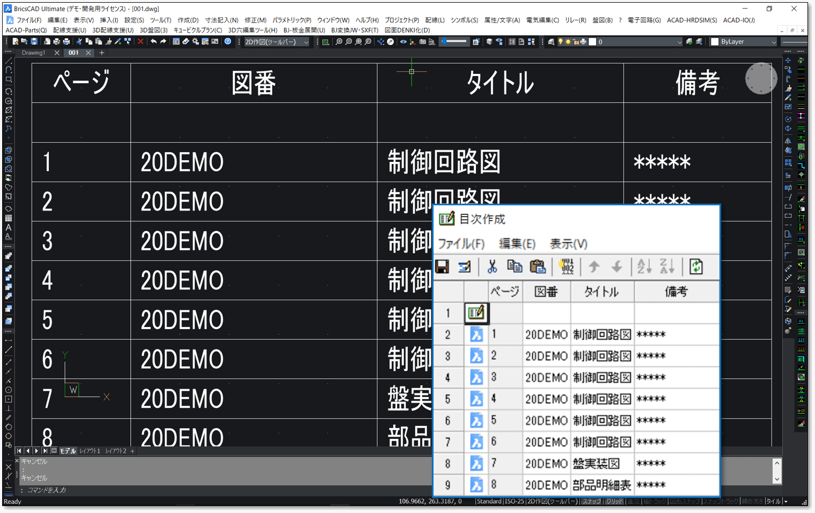
Task: Click the renumber 002 icon in 目次作成 dialog
Action: tap(567, 266)
